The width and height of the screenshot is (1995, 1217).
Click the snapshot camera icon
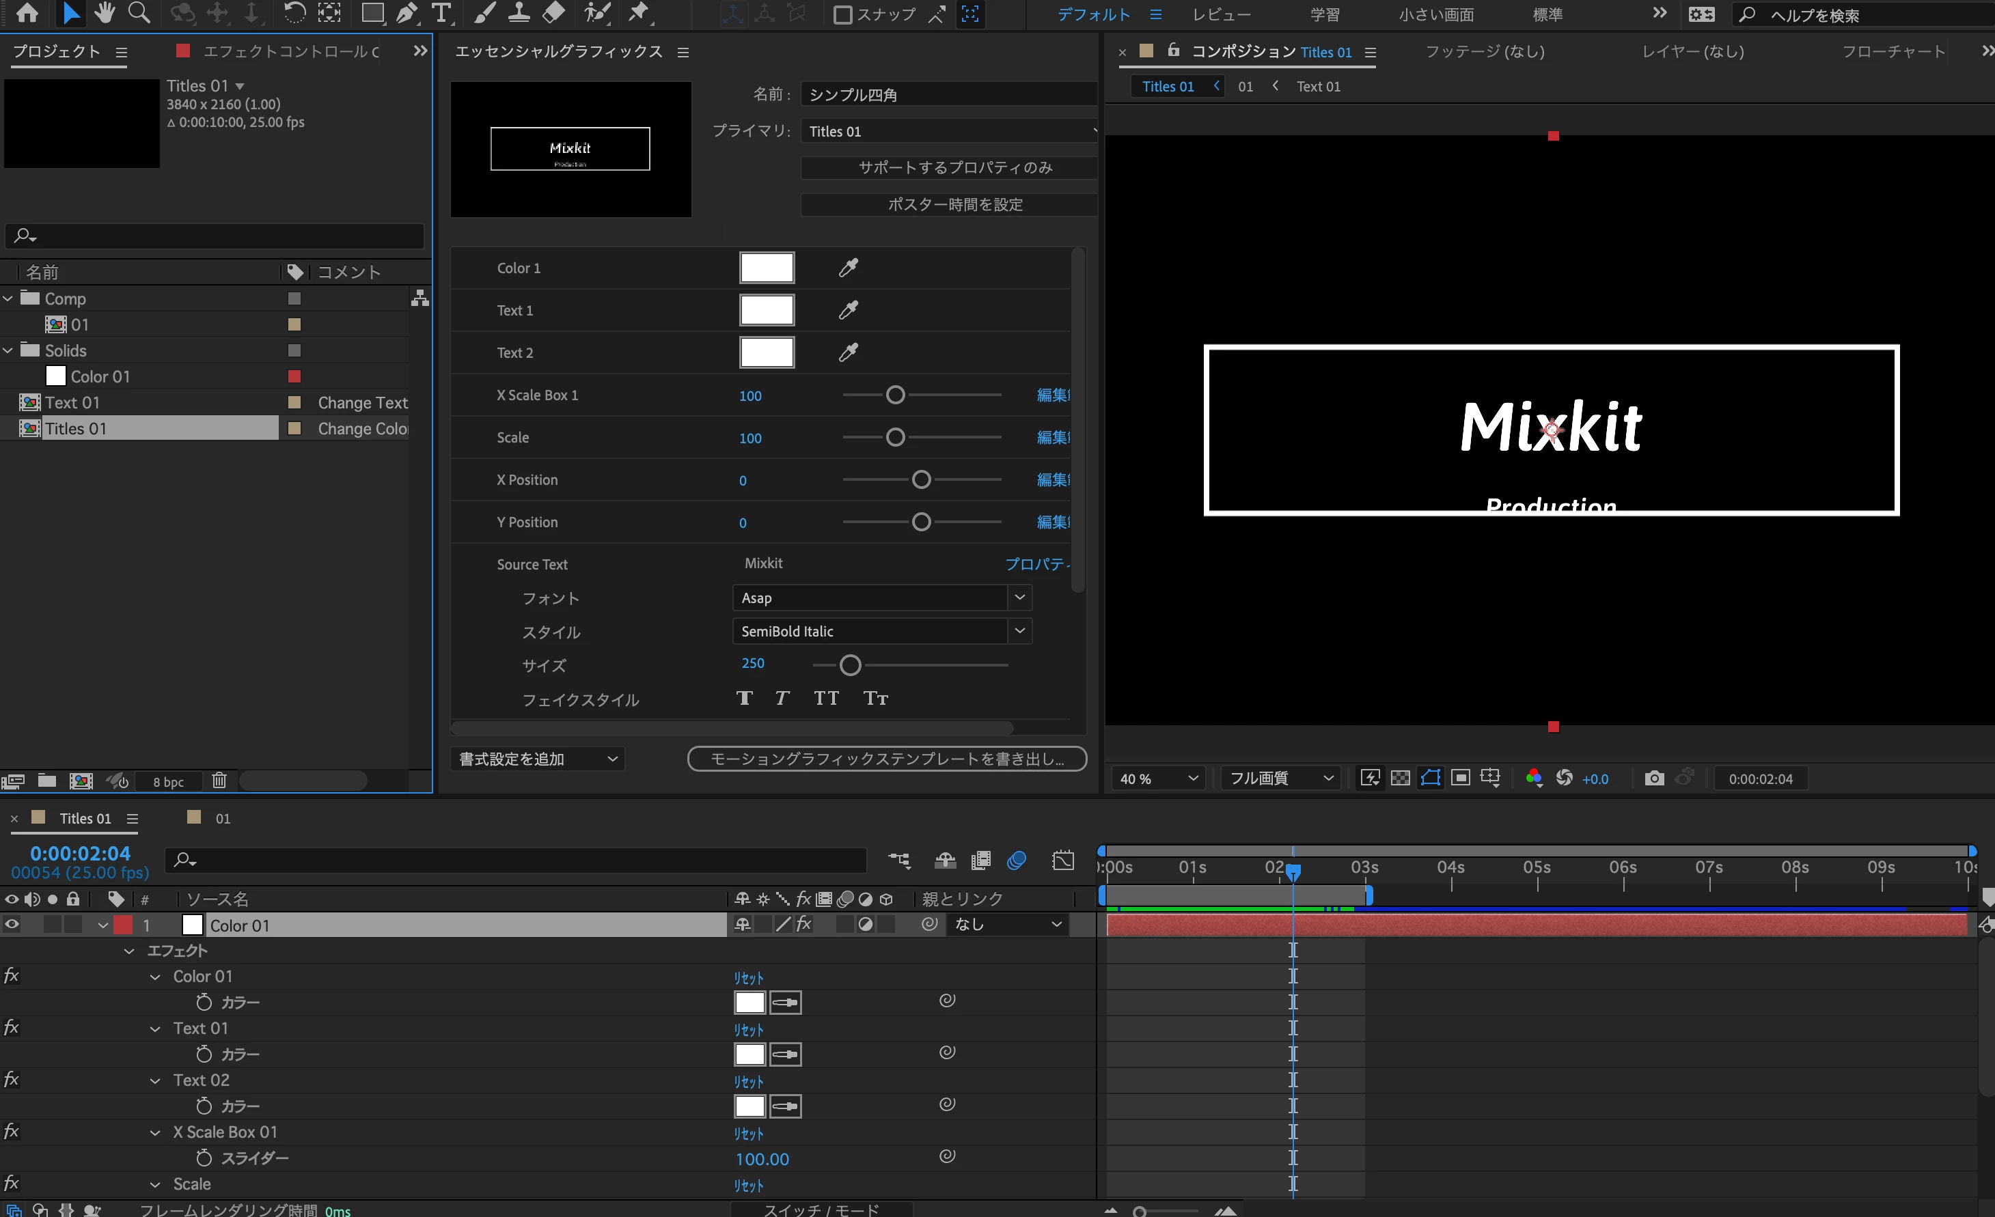1654,779
